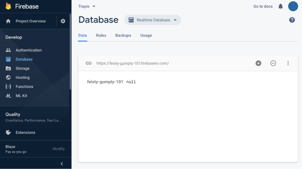
Task: Open the user account avatar
Action: (293, 6)
